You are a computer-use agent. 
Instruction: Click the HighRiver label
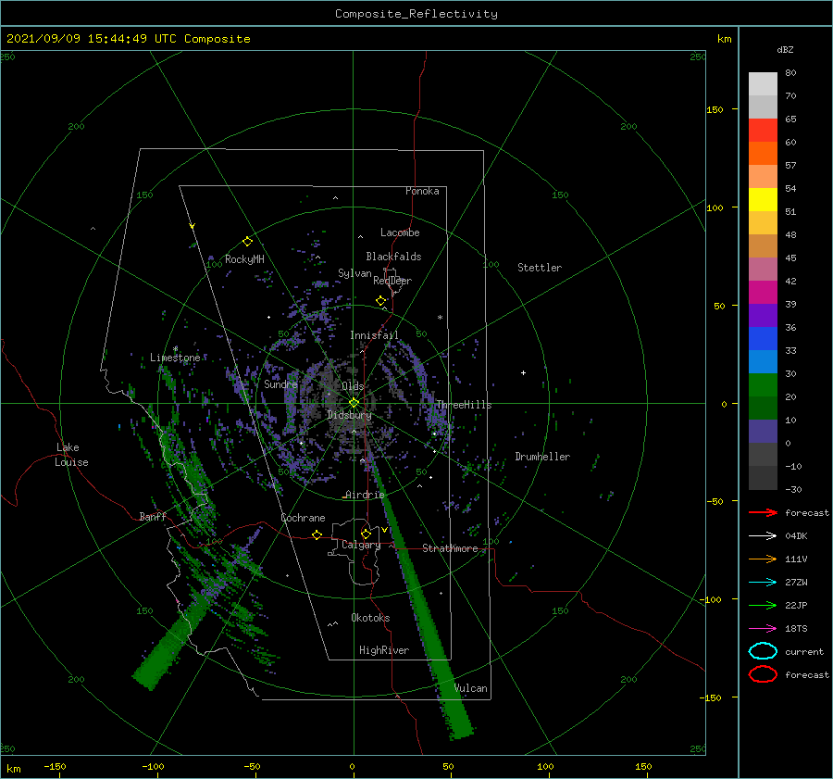(384, 650)
